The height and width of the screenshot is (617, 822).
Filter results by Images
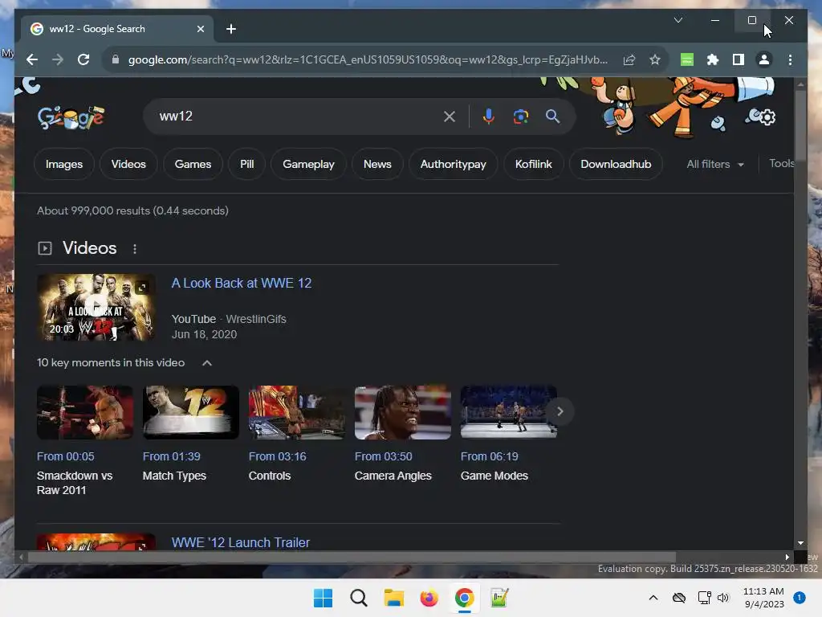pos(64,164)
